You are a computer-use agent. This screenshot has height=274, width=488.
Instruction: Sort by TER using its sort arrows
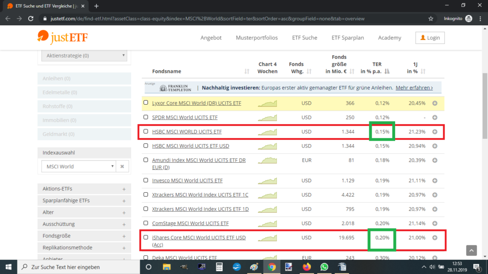pos(387,71)
